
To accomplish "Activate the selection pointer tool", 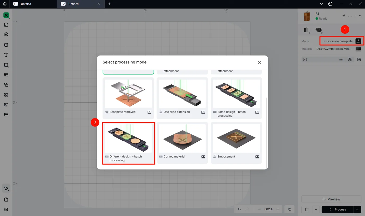I will pos(6,188).
